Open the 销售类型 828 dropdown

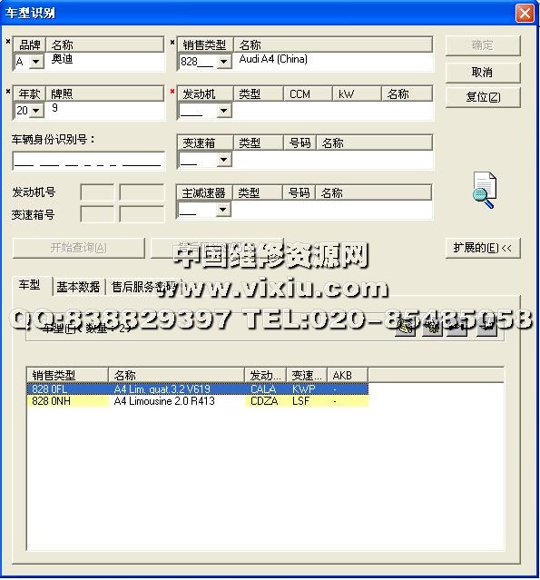coord(223,62)
